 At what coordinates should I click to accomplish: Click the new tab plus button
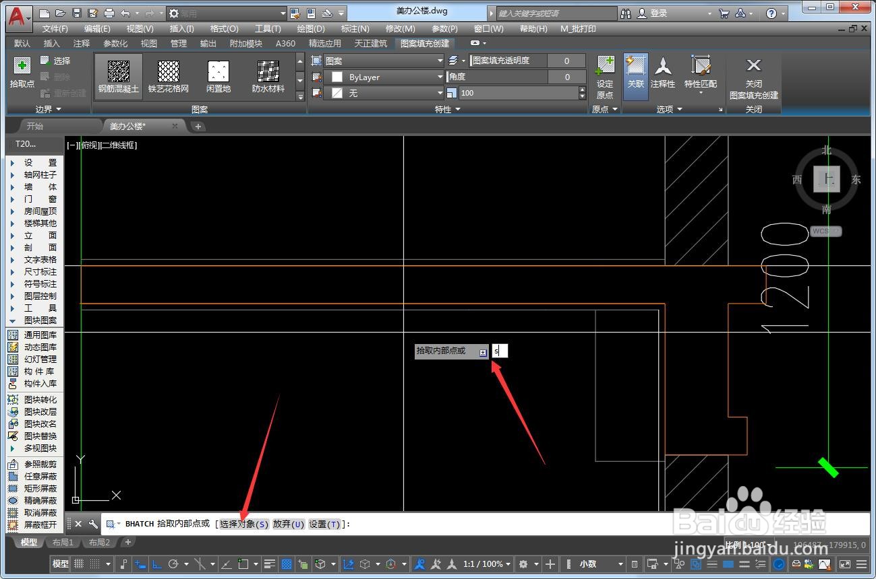click(x=198, y=126)
